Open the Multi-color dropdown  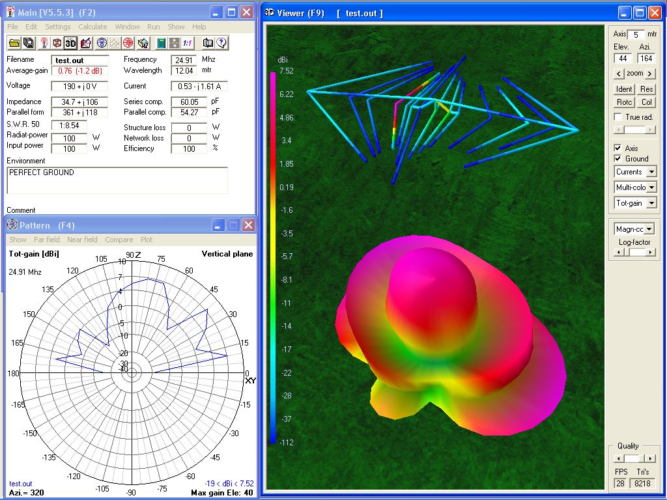point(651,187)
